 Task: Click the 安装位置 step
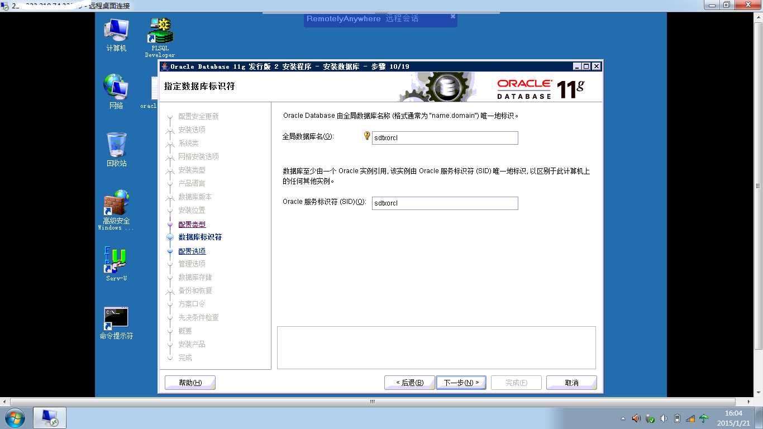tap(192, 211)
